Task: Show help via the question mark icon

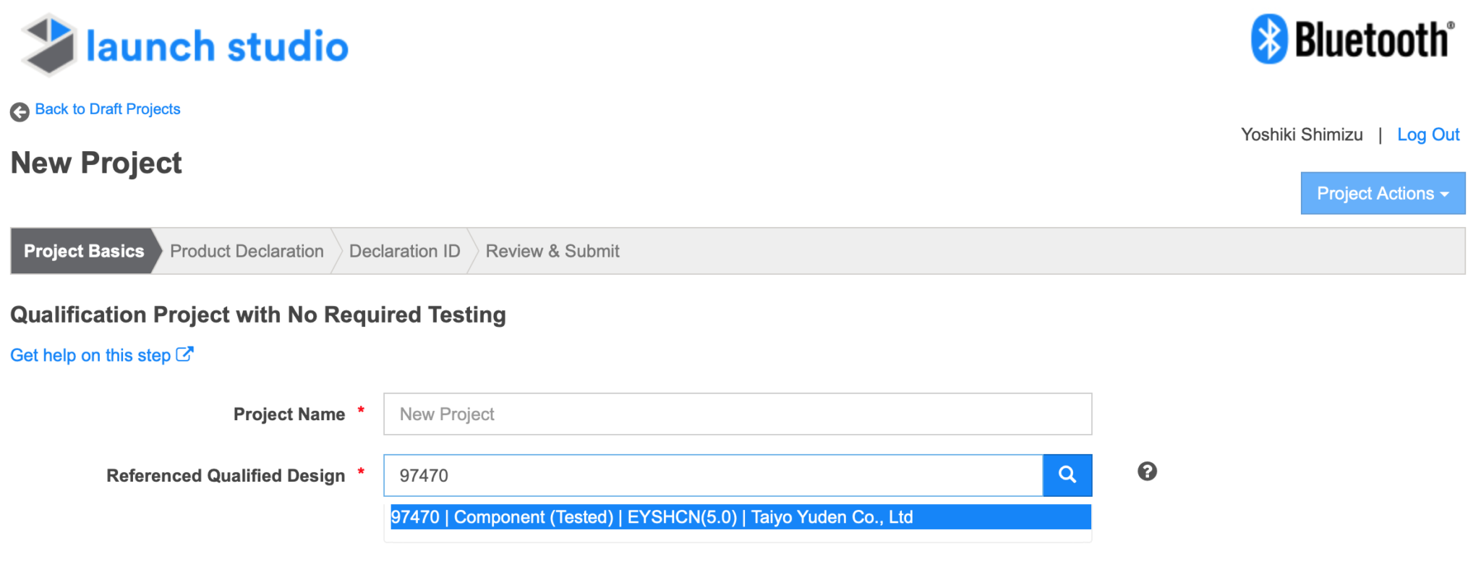Action: point(1147,472)
